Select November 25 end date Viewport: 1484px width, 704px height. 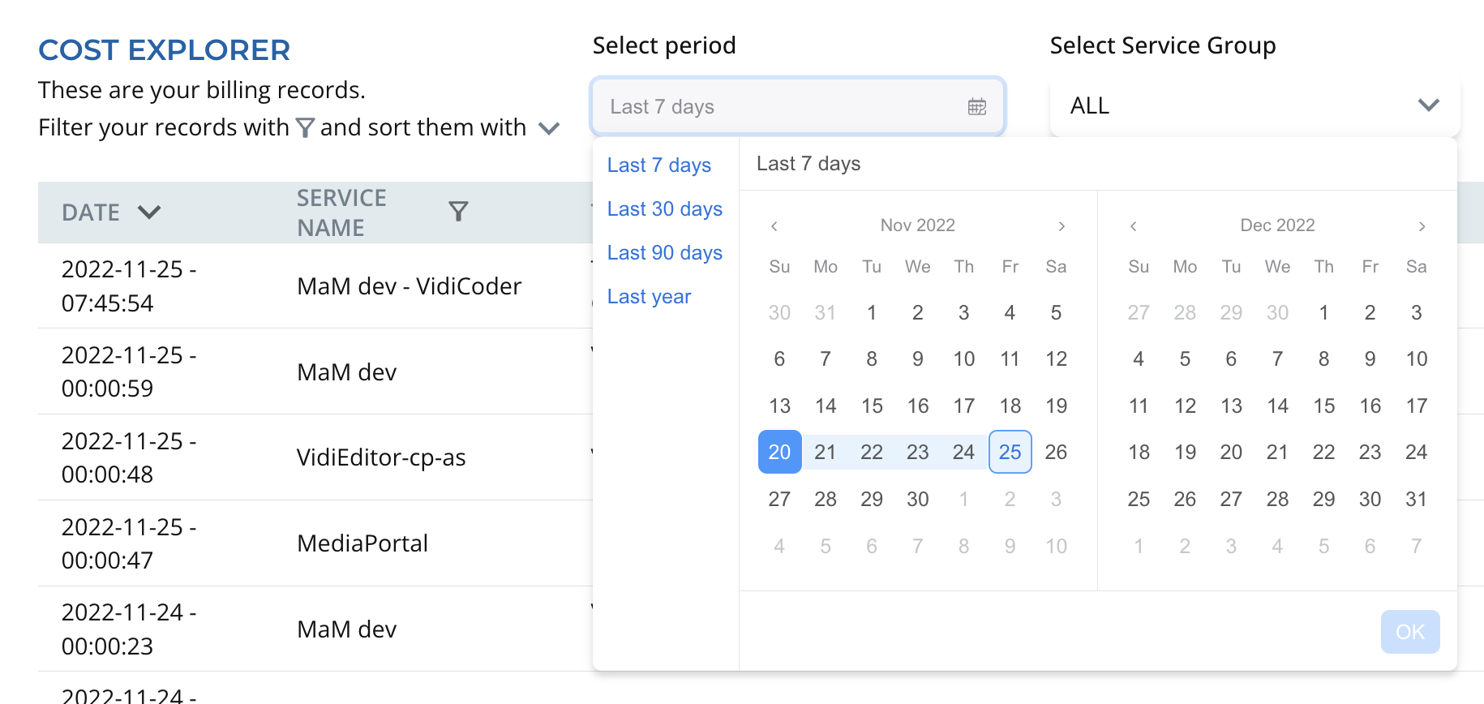coord(1010,453)
